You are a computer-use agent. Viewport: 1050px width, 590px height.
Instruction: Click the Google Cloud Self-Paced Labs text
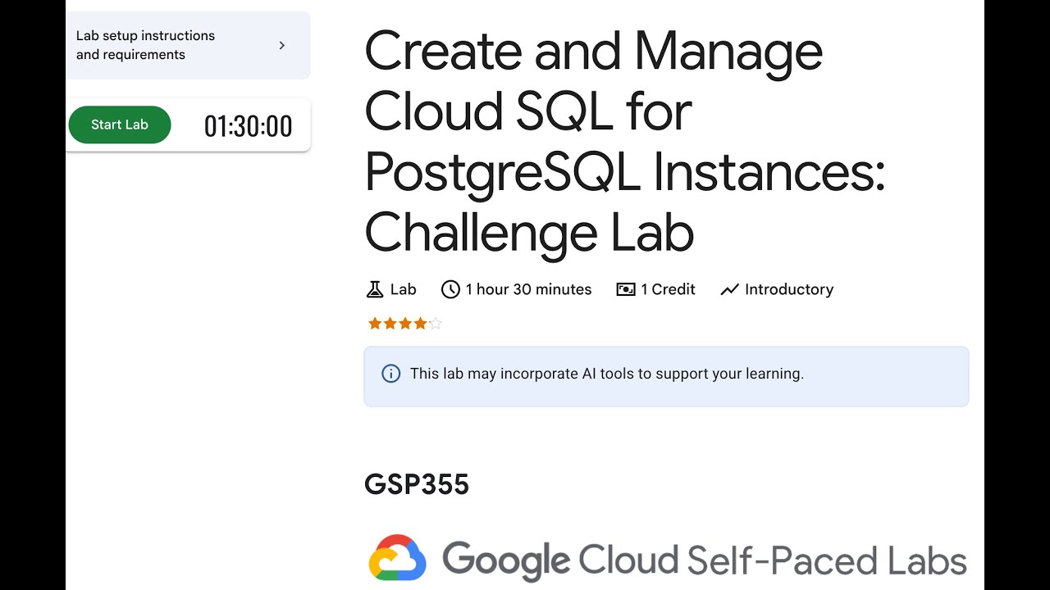pos(705,560)
